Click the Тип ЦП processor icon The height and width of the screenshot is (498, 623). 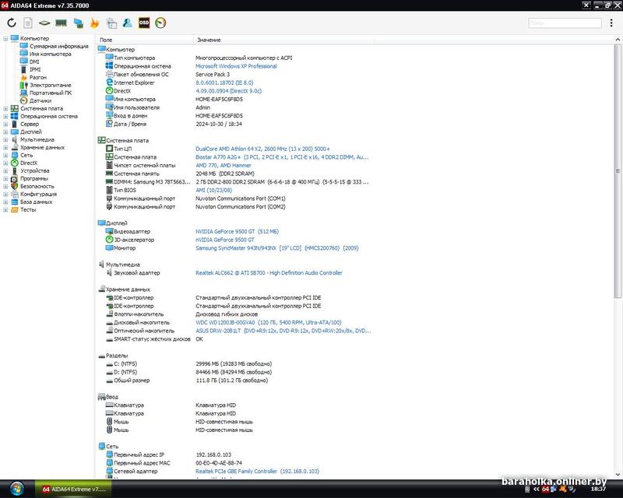pos(109,149)
